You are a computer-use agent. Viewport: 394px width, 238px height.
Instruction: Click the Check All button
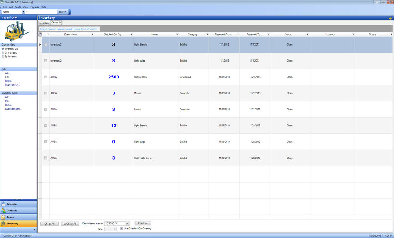click(x=49, y=224)
